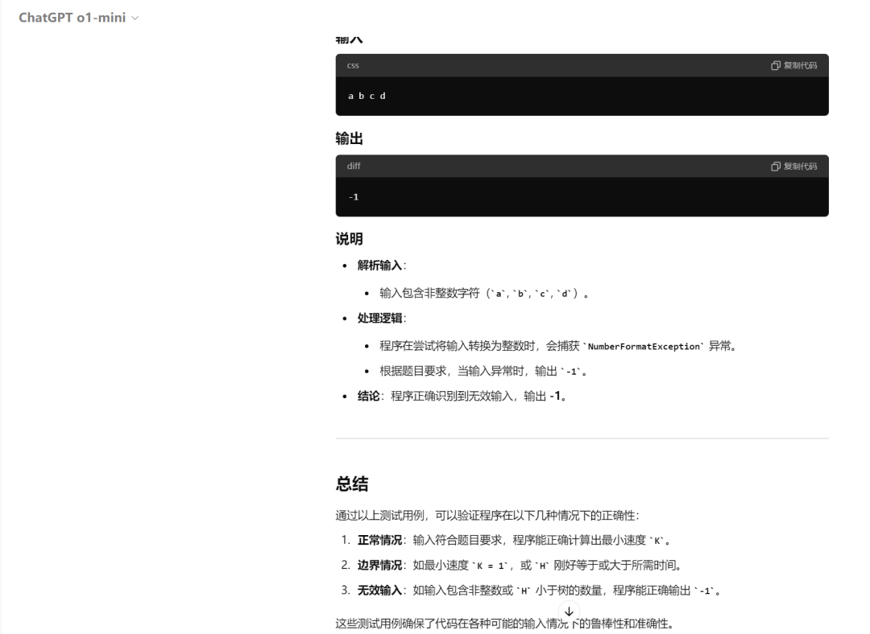The image size is (870, 634).
Task: Click 复制代码 label on the css block
Action: pos(800,65)
